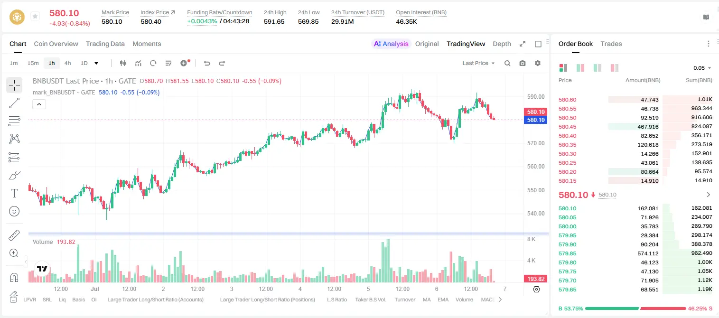Enable the magnet snap mode
The width and height of the screenshot is (719, 318).
tap(14, 277)
